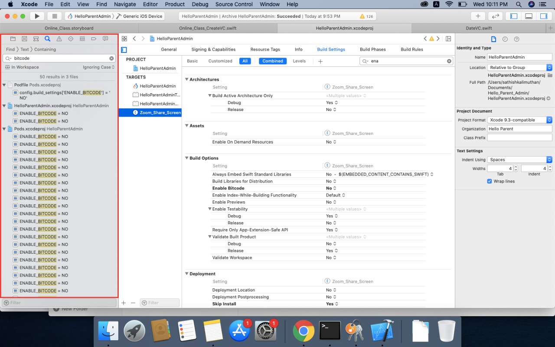Image resolution: width=555 pixels, height=347 pixels.
Task: Switch to the Levels view mode
Action: click(x=299, y=61)
